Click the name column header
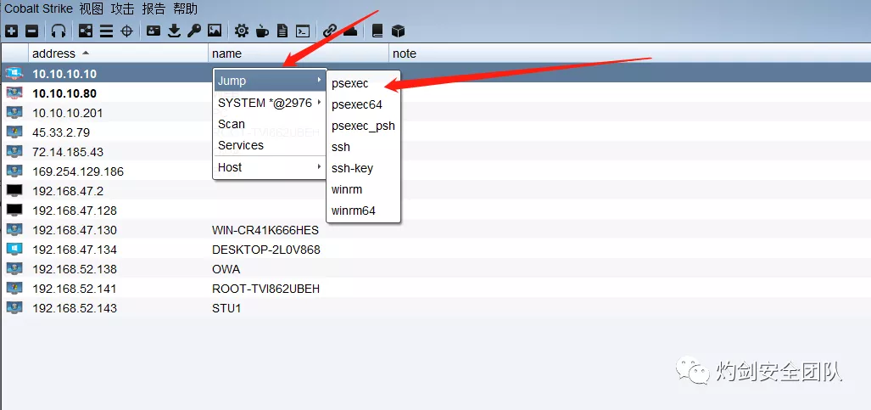Screen dimensions: 871x410 click(299, 53)
